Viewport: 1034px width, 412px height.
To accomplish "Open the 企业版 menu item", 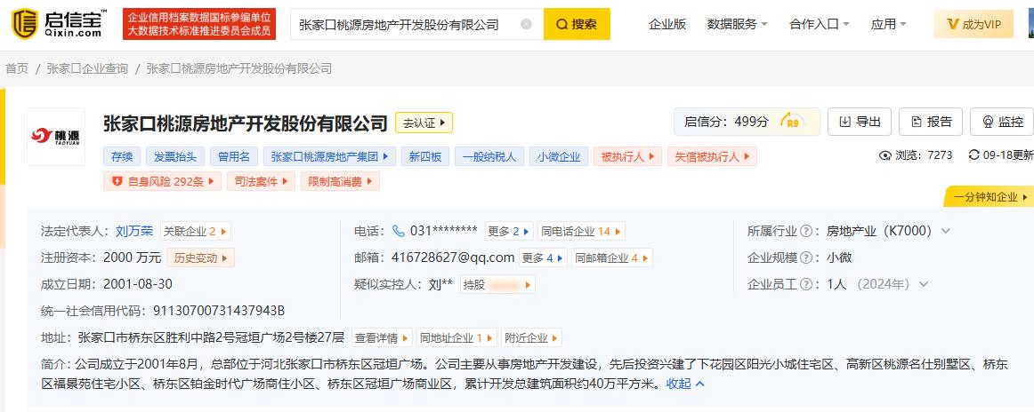I will point(667,24).
